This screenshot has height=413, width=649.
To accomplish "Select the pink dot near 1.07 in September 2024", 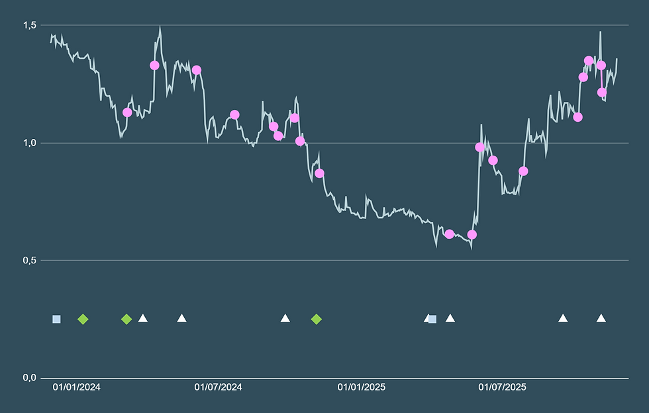I will click(274, 126).
